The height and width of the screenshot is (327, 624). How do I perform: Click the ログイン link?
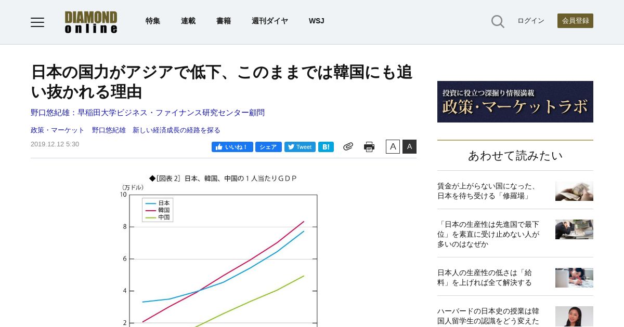coord(531,21)
